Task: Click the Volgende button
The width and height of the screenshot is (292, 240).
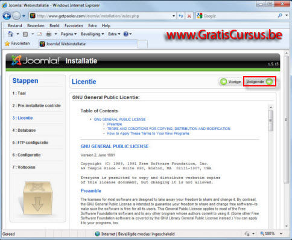Action: pyautogui.click(x=259, y=82)
